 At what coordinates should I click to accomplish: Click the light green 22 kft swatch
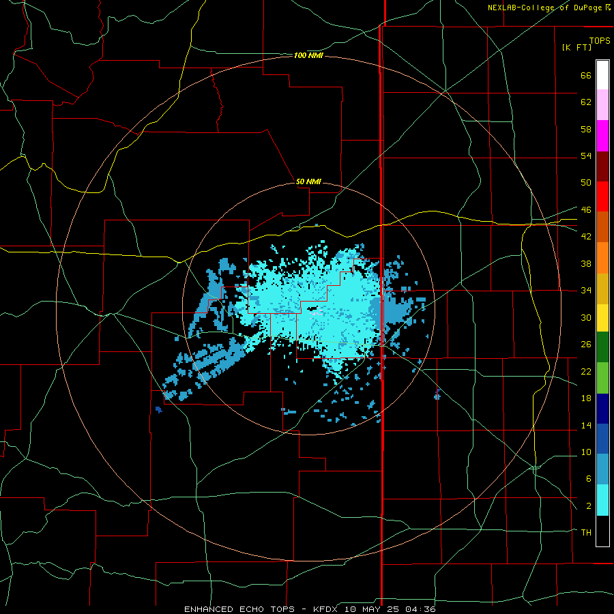[x=602, y=378]
